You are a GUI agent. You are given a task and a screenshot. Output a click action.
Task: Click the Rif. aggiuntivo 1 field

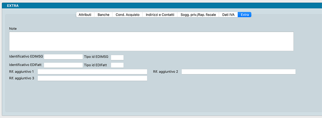pos(92,72)
